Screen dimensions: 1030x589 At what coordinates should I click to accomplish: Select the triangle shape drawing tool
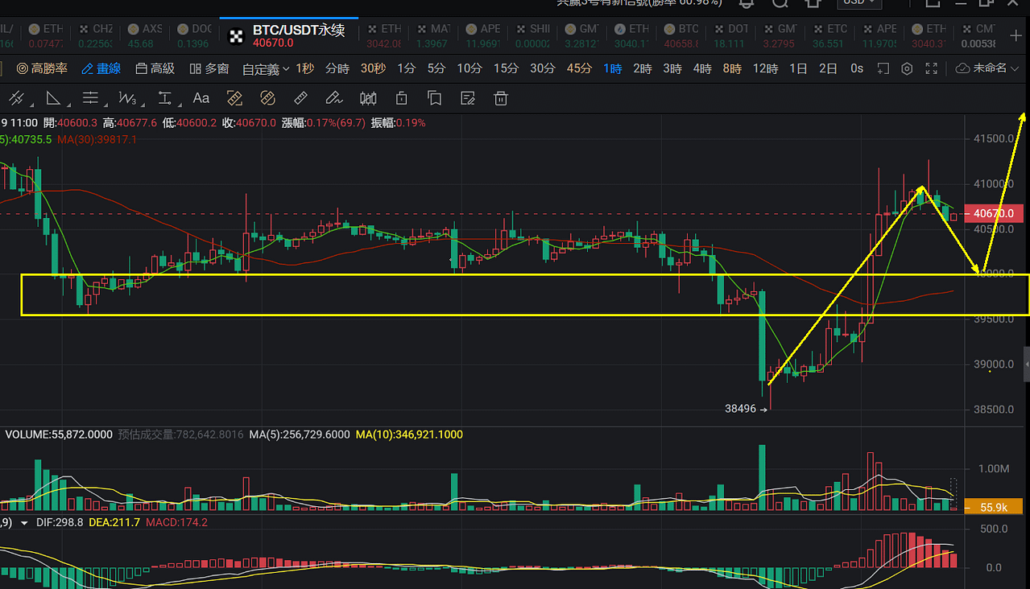53,99
